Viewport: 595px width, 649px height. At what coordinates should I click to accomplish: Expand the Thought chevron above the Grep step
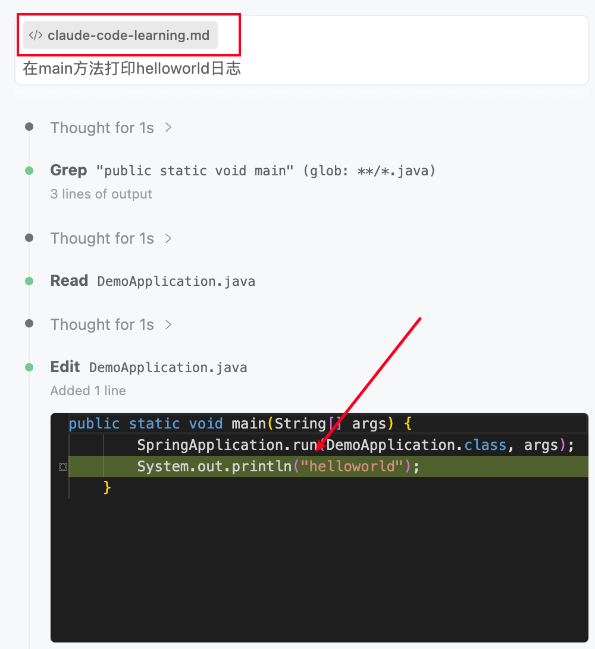[x=168, y=128]
